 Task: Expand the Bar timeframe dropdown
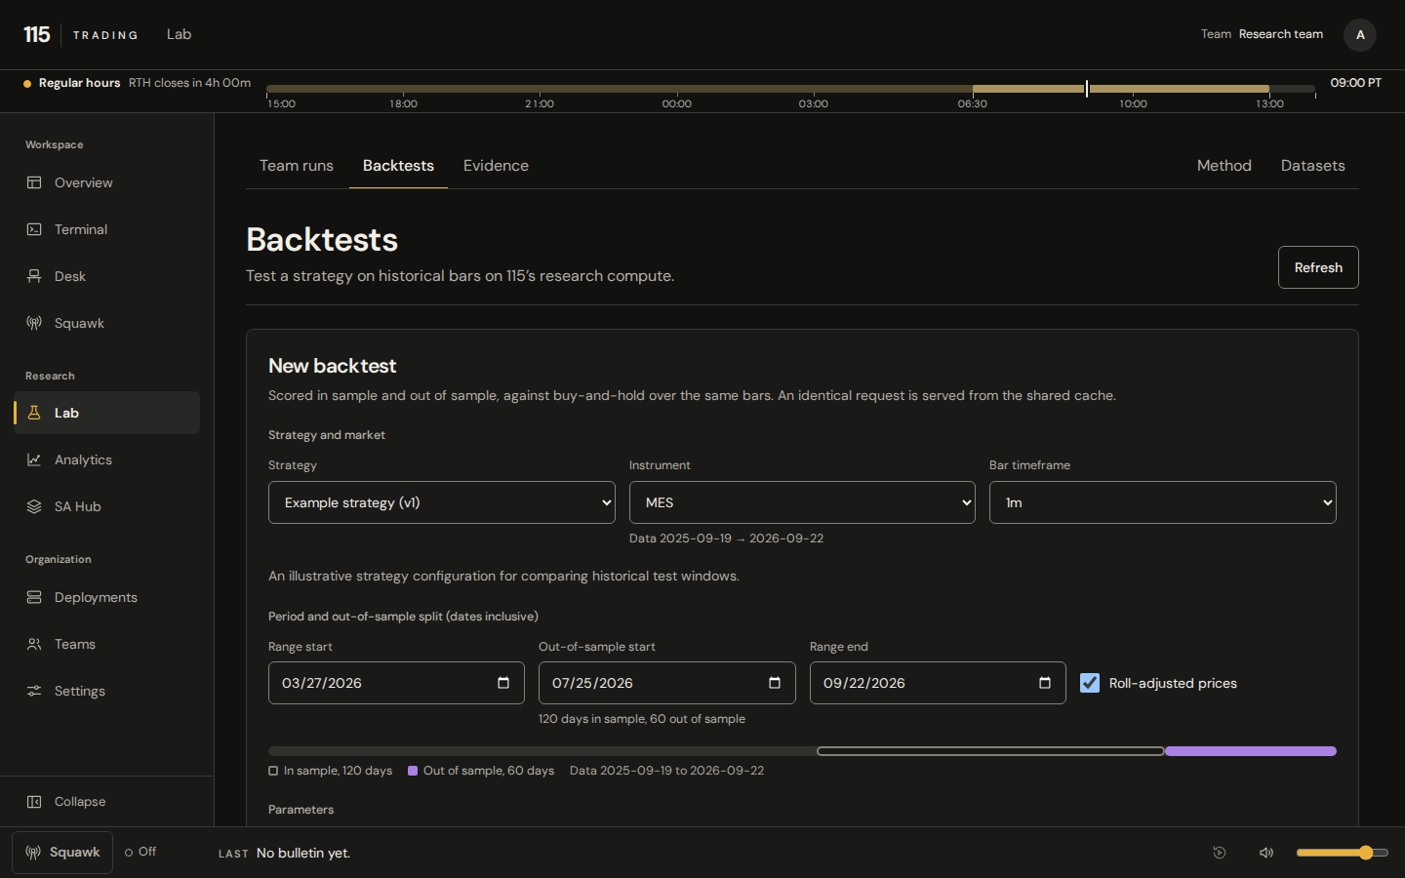coord(1163,502)
